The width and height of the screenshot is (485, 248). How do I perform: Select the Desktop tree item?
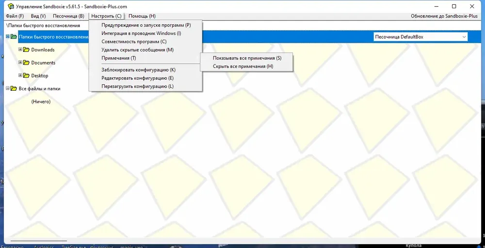40,76
